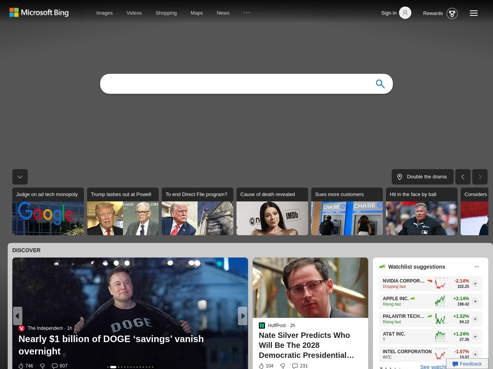The image size is (493, 369).
Task: Switch to the Maps tab
Action: pos(197,13)
